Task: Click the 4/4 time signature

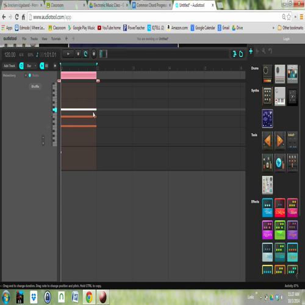Action: pyautogui.click(x=21, y=55)
